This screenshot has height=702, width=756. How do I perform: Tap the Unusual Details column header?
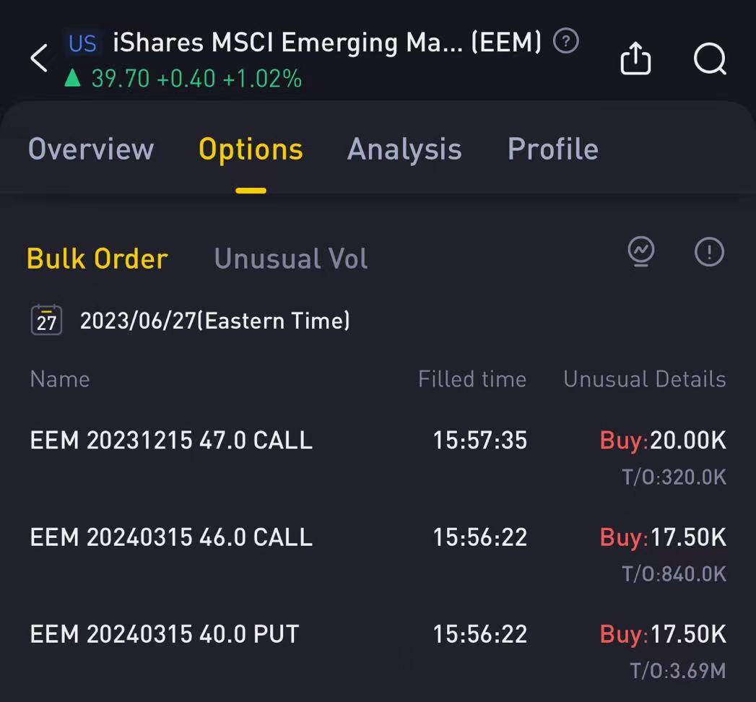click(x=644, y=379)
